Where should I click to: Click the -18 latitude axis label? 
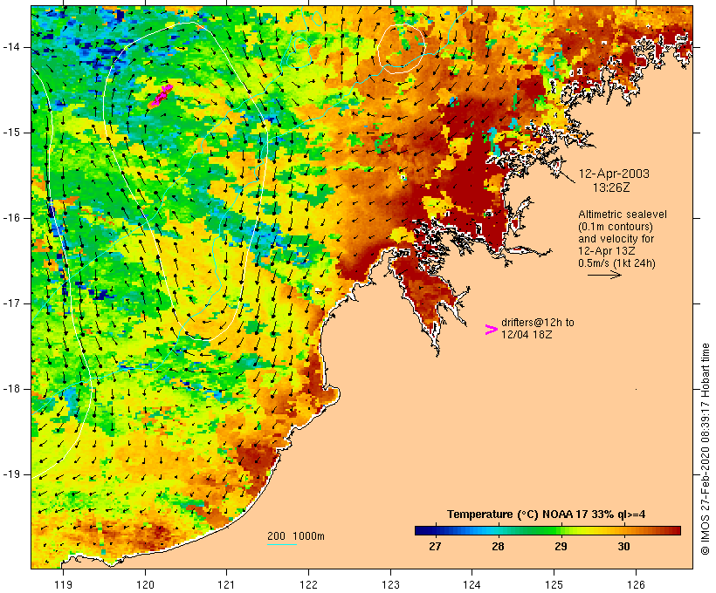pyautogui.click(x=10, y=389)
